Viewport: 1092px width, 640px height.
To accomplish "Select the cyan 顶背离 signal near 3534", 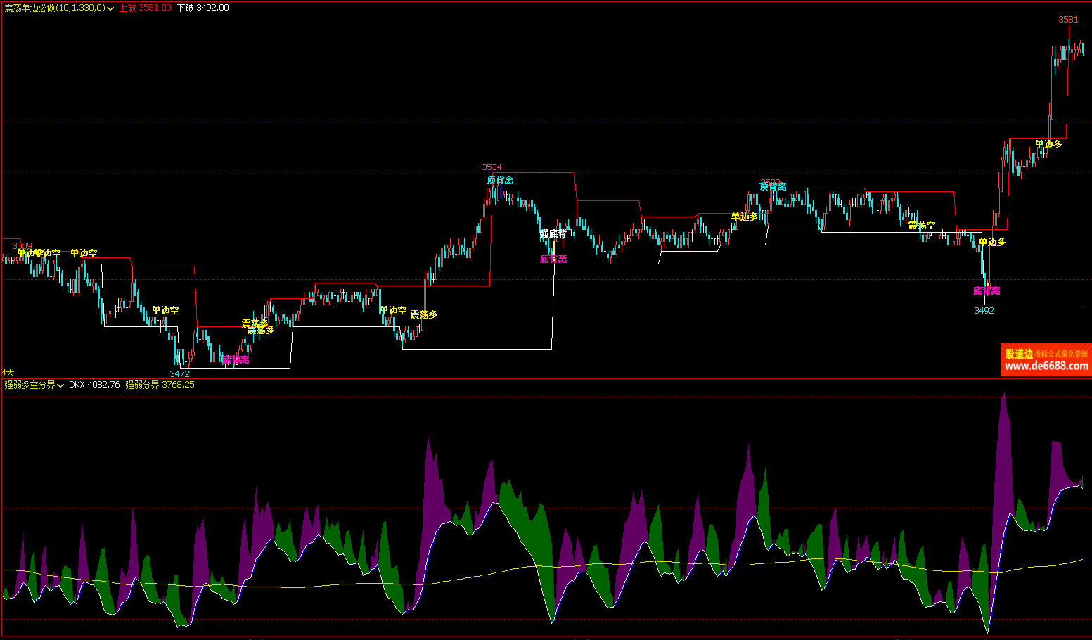I will pos(500,180).
